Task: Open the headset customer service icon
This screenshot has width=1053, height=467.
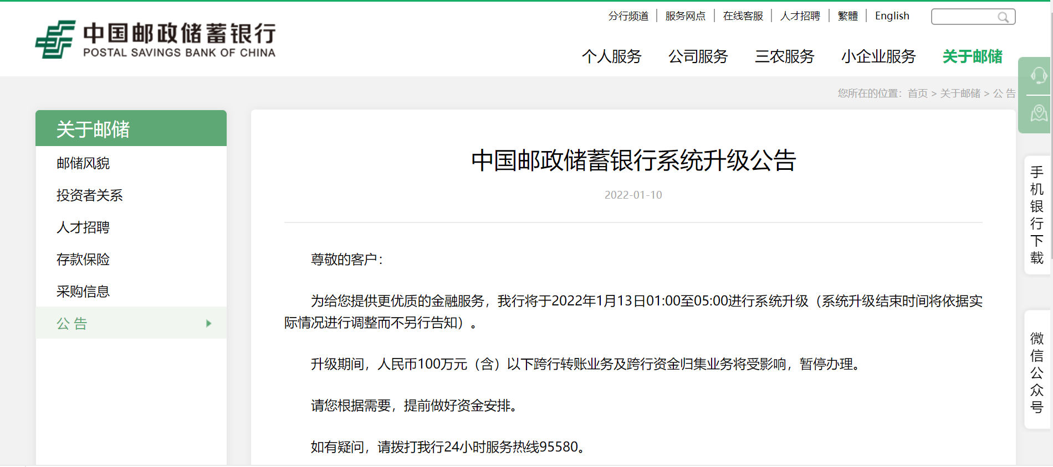Action: [x=1038, y=75]
